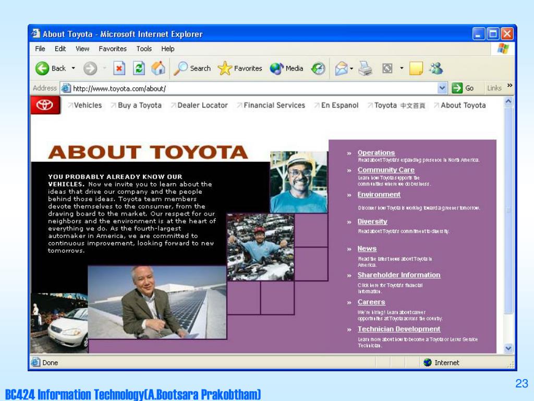Screen dimensions: 534x401
Task: Open the Dealer Locator link
Action: tap(203, 105)
